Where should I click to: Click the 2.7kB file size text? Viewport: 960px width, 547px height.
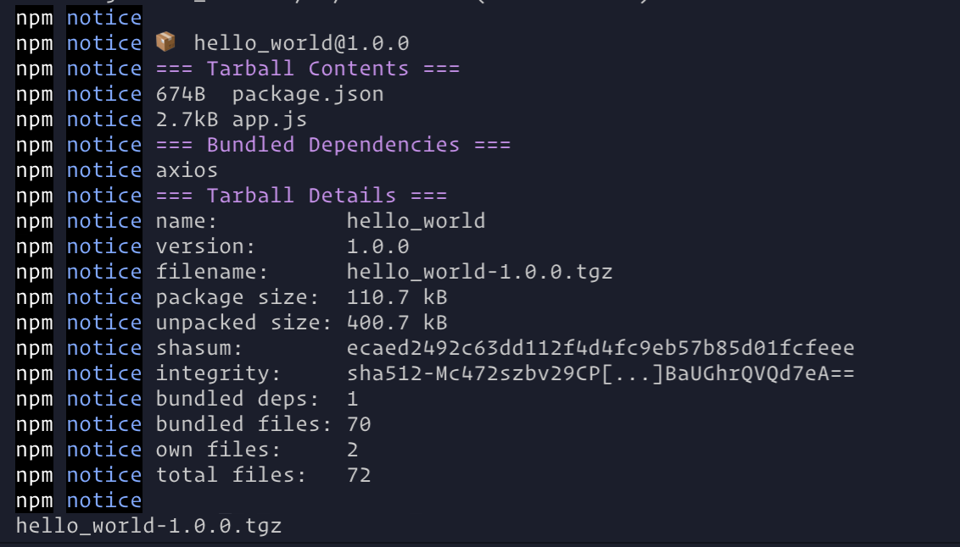coord(187,119)
